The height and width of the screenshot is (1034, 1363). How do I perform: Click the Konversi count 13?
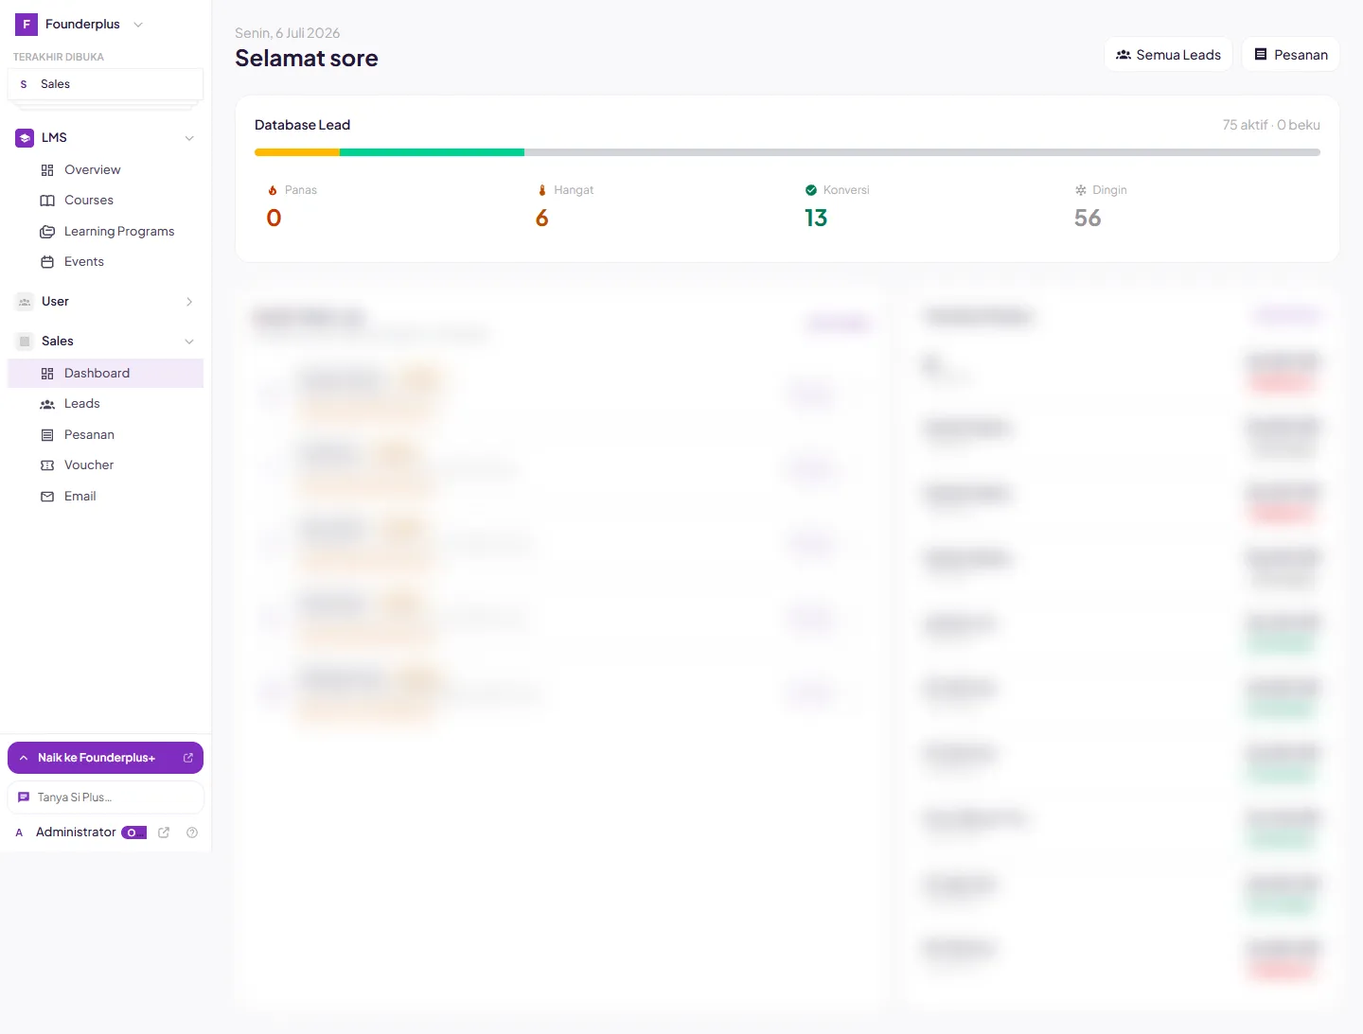(816, 219)
